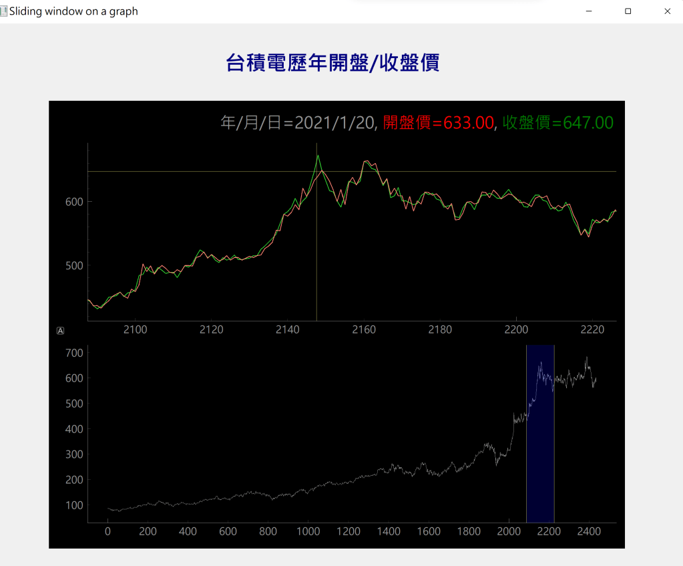Maximize the Sliding window application

pyautogui.click(x=628, y=11)
